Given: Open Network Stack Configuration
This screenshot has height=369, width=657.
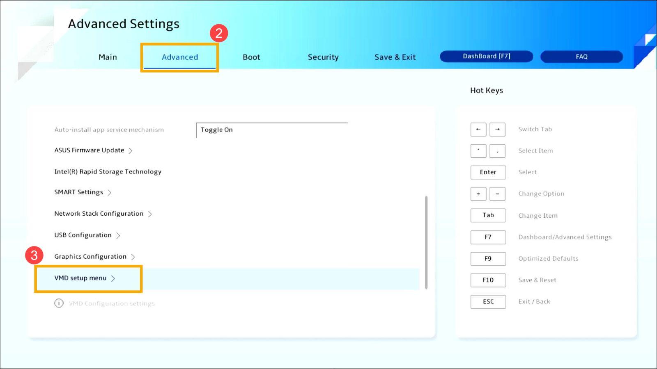Looking at the screenshot, I should 99,214.
